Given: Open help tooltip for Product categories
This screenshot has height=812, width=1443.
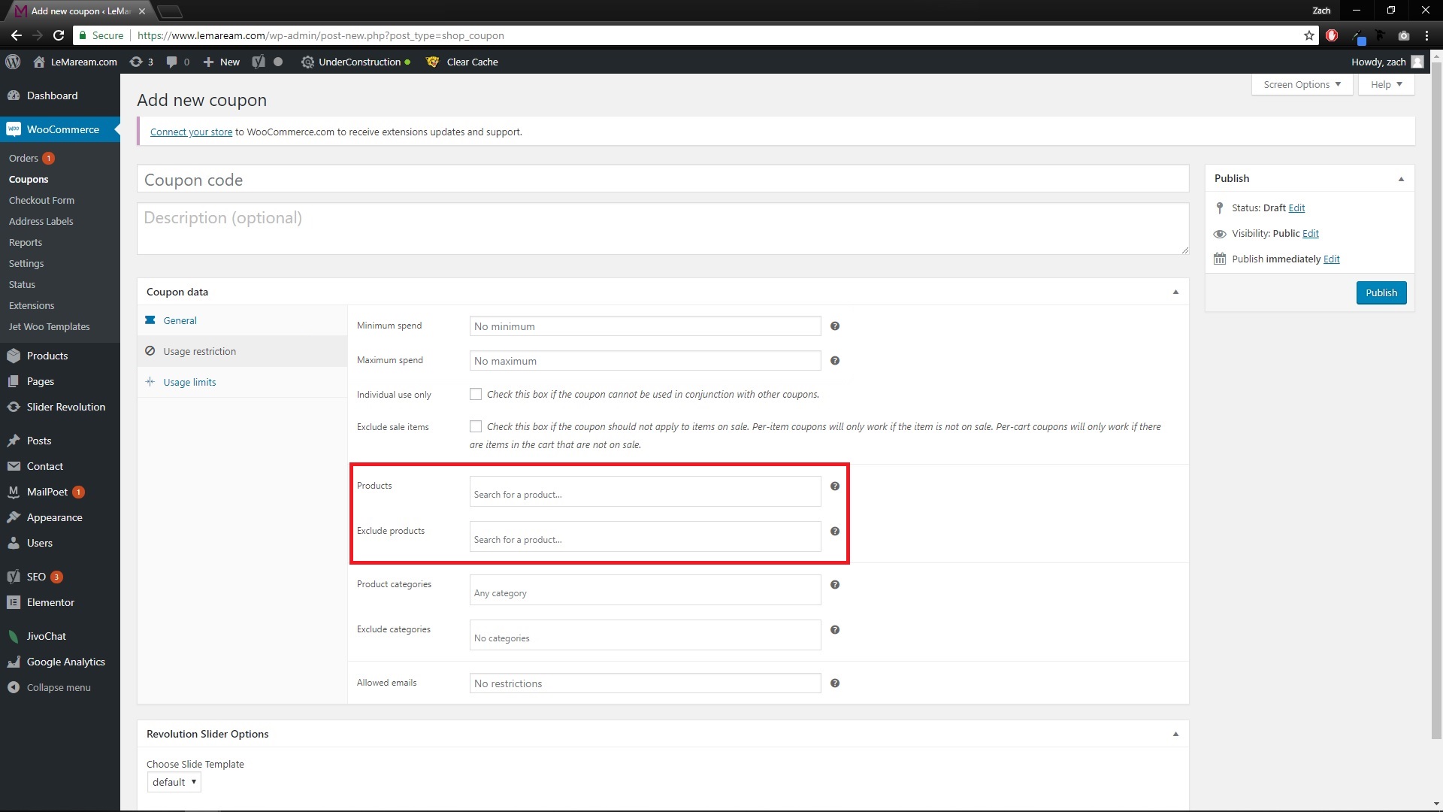Looking at the screenshot, I should pos(835,584).
